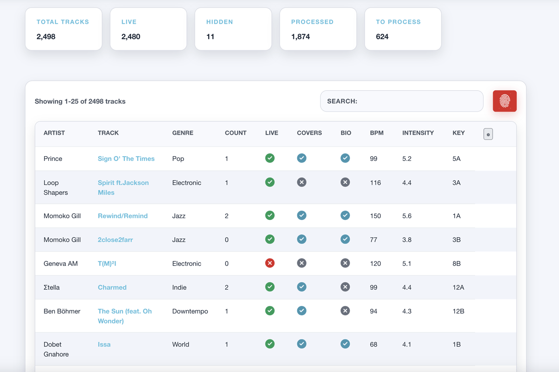Open the Spirit ft.Jackson Miles track link

pos(123,187)
